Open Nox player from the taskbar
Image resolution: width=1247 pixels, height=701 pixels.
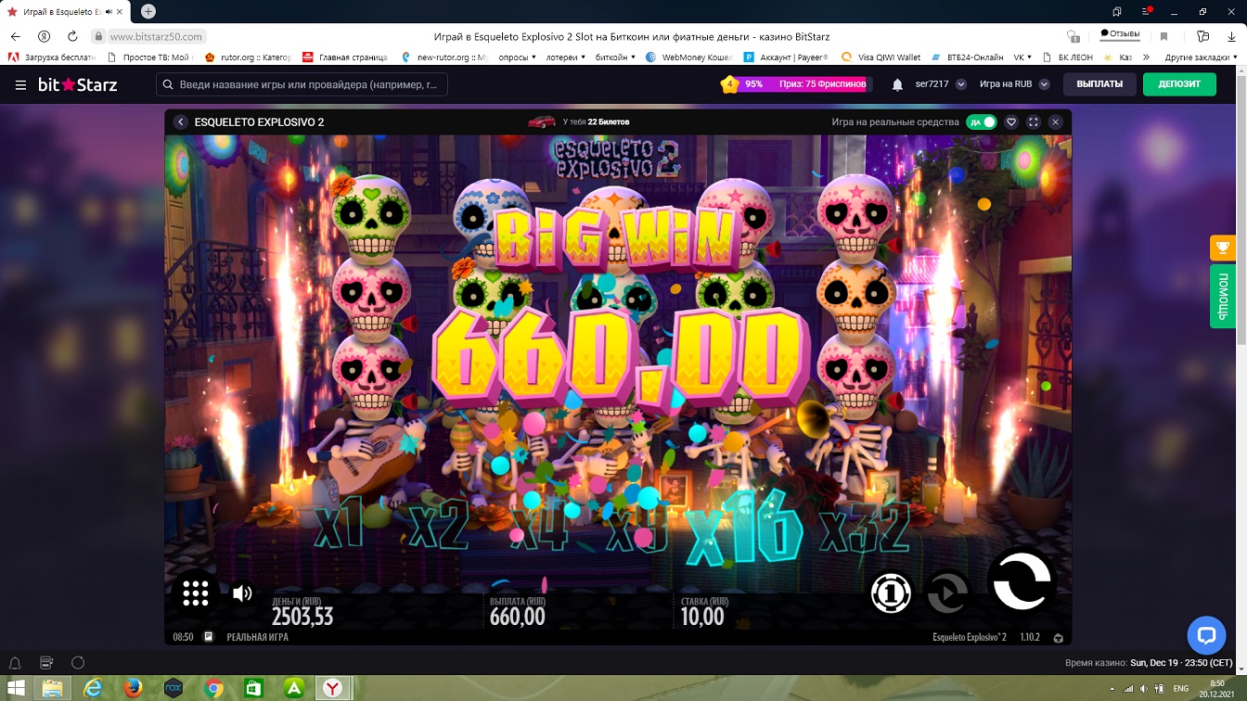point(173,688)
